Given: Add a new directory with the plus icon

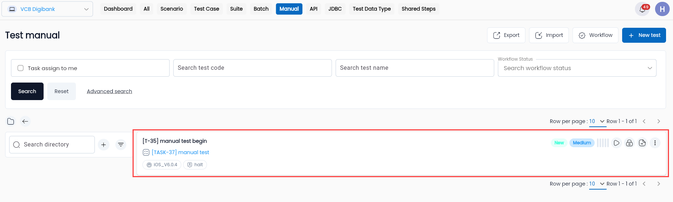Looking at the screenshot, I should 104,145.
